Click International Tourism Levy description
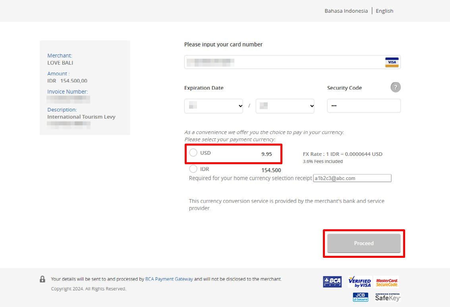The width and height of the screenshot is (450, 307). pos(81,117)
